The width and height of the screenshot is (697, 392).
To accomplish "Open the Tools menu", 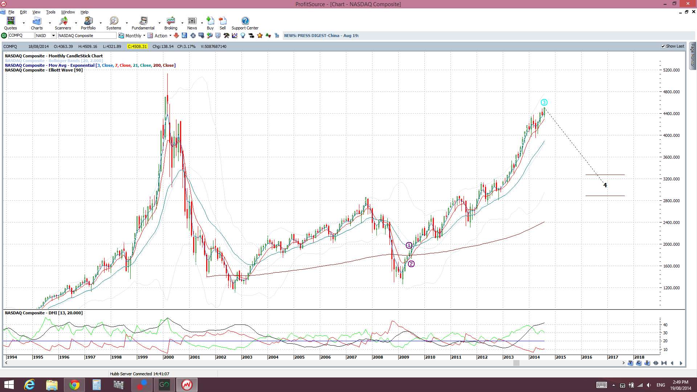I will tap(50, 12).
